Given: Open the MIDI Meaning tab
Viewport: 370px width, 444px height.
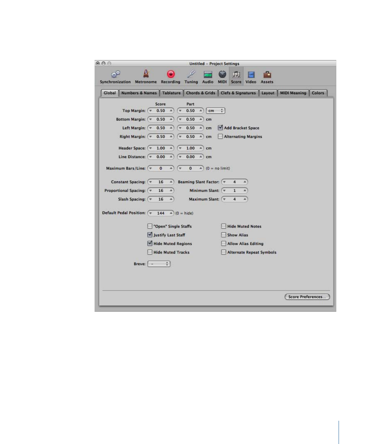Looking at the screenshot, I should pos(293,93).
